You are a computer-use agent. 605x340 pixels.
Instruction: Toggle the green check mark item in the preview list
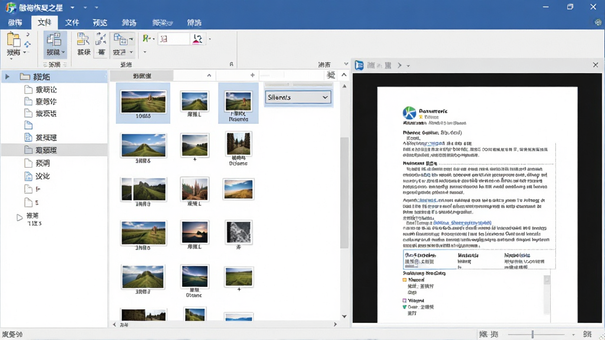click(x=405, y=307)
